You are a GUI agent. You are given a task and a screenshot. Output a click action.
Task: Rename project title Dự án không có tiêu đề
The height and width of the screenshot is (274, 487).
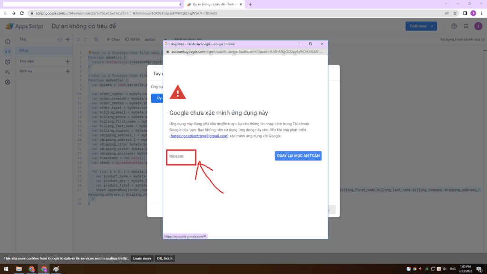(x=84, y=26)
